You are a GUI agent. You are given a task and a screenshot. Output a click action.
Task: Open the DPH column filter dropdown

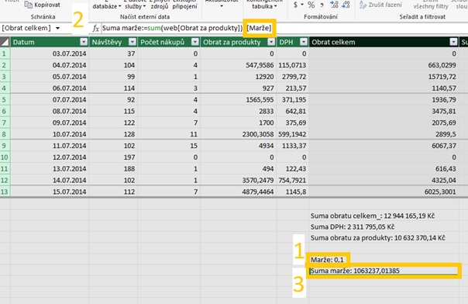tap(304, 42)
